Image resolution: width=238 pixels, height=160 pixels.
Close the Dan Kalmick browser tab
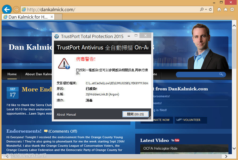click(52, 17)
